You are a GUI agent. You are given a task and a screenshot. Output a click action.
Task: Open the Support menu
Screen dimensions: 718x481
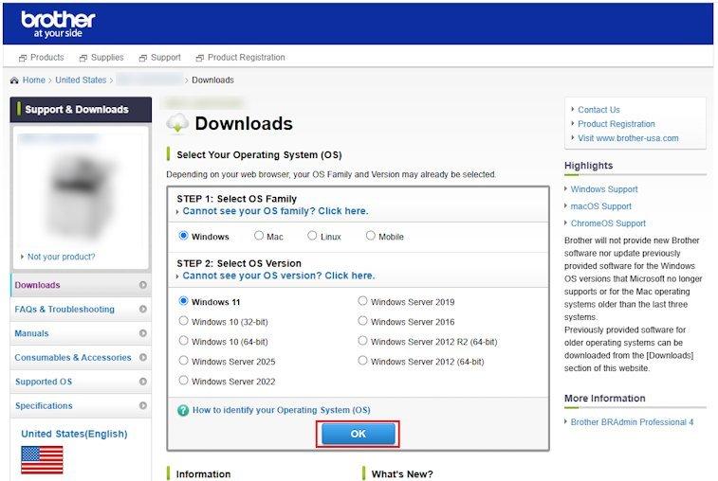[166, 58]
